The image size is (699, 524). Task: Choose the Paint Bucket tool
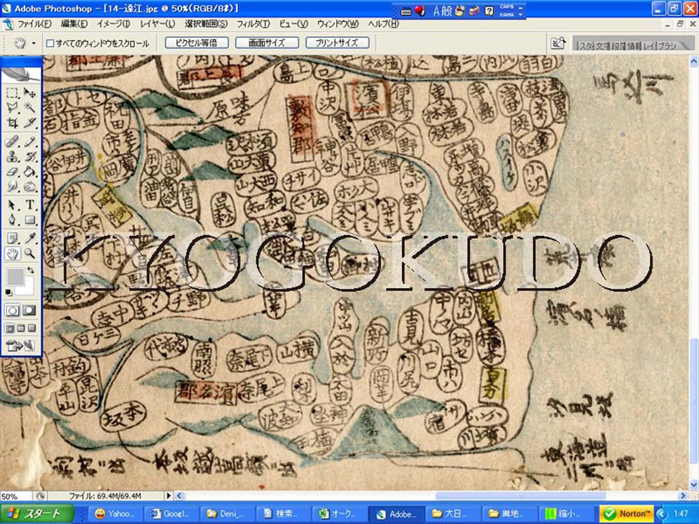30,171
